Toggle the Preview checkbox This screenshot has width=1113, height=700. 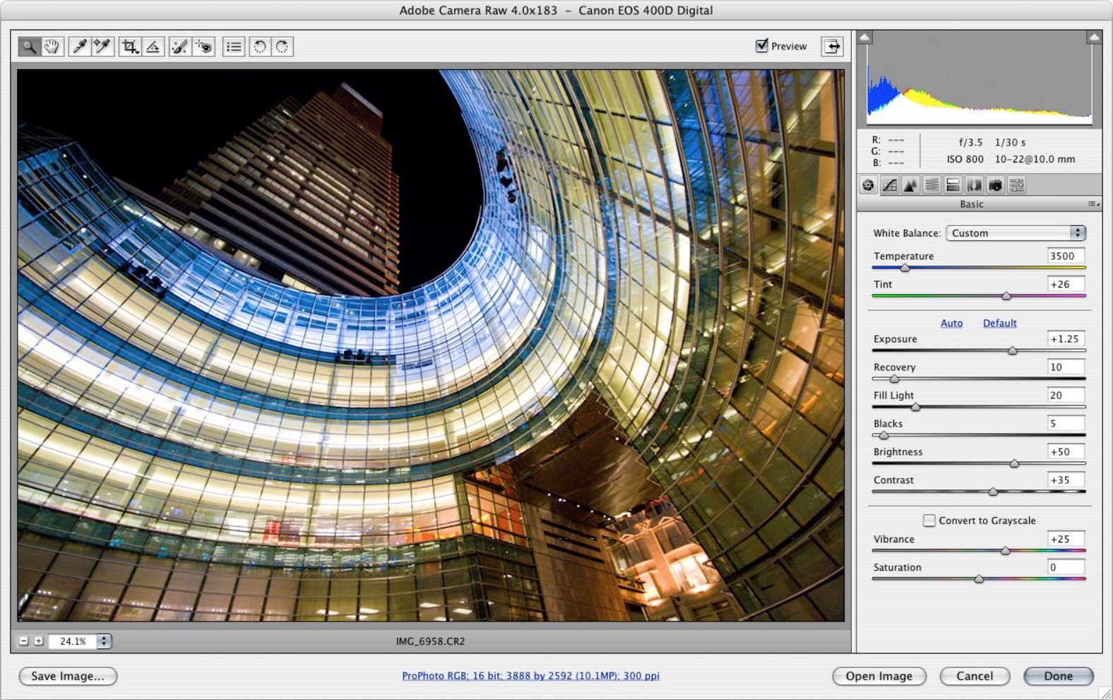point(761,45)
